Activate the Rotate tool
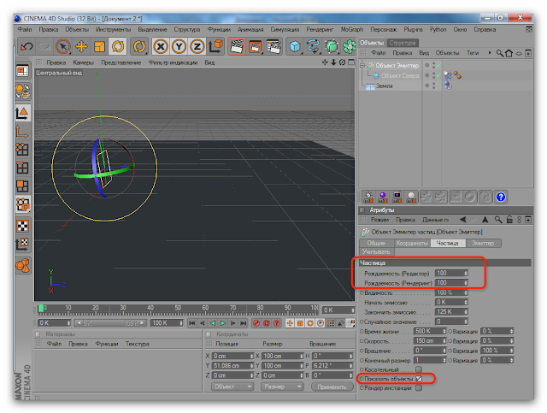547x413 pixels. tap(118, 46)
